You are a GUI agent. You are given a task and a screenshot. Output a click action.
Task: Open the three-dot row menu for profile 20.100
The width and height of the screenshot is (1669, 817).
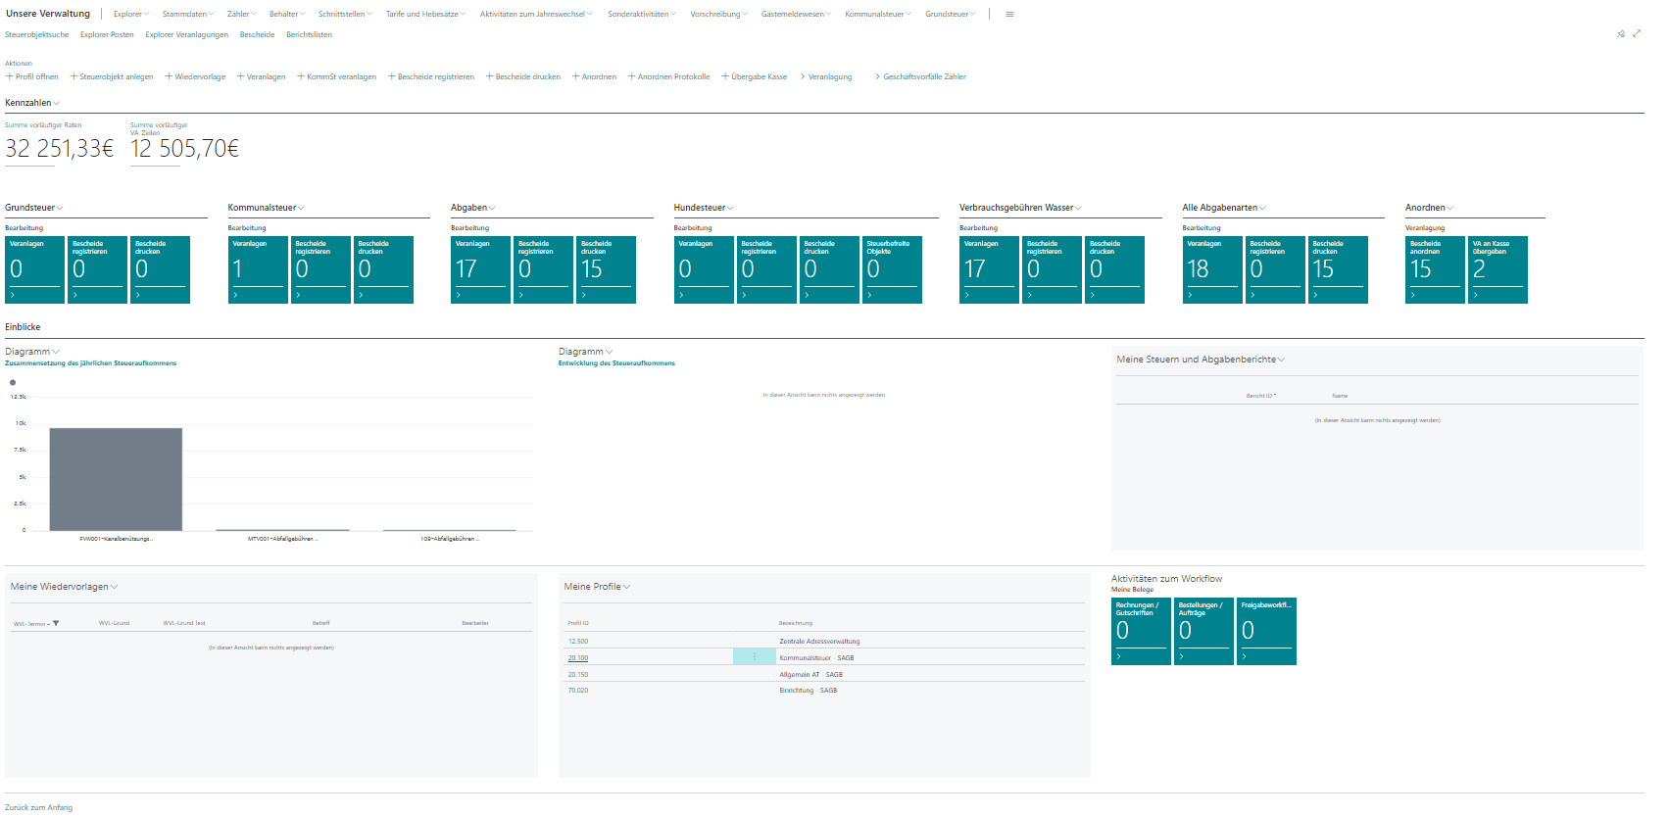pyautogui.click(x=754, y=657)
